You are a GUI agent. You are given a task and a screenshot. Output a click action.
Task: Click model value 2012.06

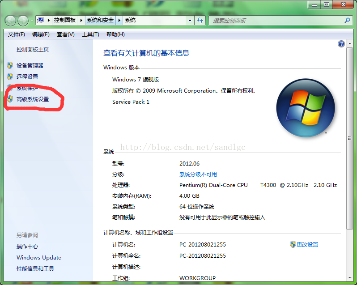[x=189, y=164]
